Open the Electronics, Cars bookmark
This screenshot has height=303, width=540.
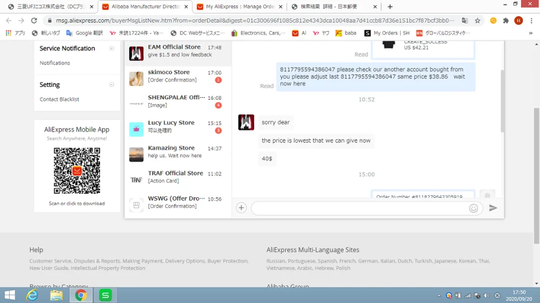point(258,33)
